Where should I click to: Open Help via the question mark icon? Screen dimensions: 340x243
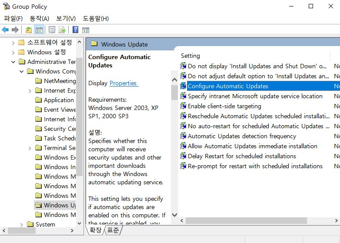[75, 30]
